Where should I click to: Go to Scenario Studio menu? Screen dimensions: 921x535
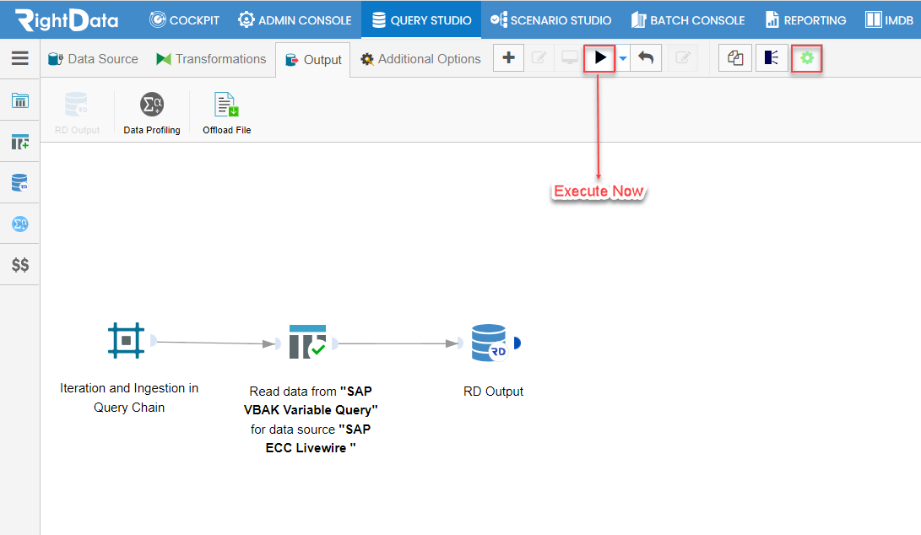pyautogui.click(x=550, y=20)
